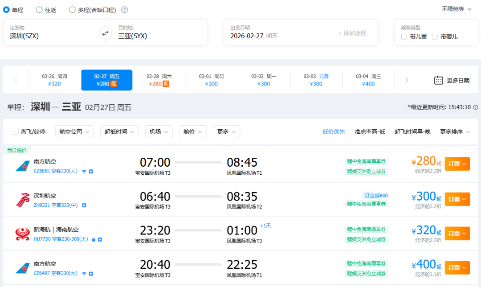Screen dimensions: 481x287
Task: Click the WiFi icon on flight CZ5853
Action: point(84,171)
